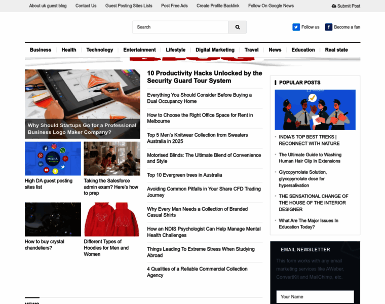Open the Technology menu category
This screenshot has height=304, width=385.
tap(99, 50)
